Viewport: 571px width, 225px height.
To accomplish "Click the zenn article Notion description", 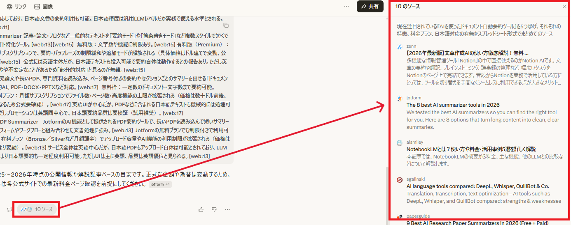I will coord(484,71).
